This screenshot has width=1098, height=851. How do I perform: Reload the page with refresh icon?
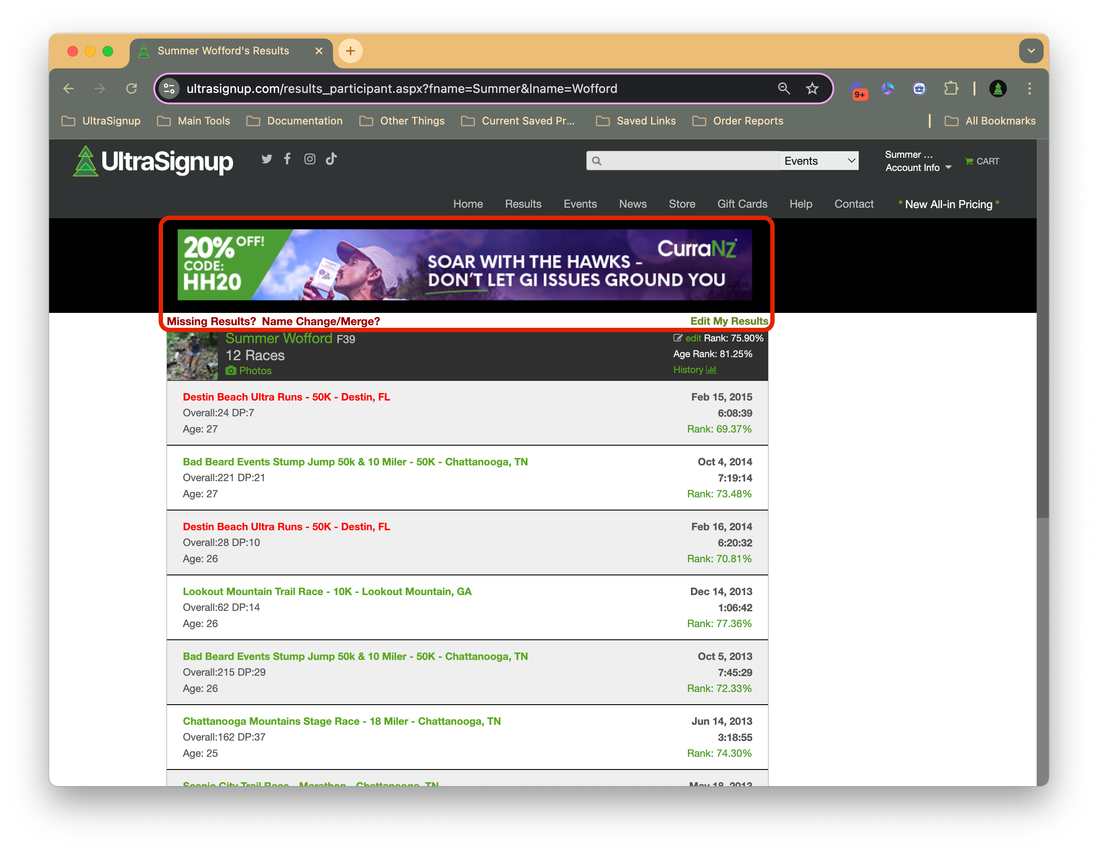[x=131, y=89]
